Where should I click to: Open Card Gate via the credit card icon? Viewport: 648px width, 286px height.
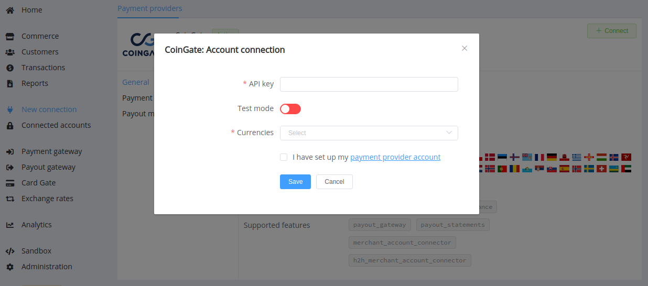point(9,183)
